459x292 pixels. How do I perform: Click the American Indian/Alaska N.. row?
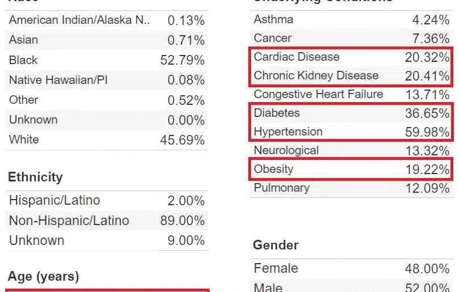[x=107, y=20]
